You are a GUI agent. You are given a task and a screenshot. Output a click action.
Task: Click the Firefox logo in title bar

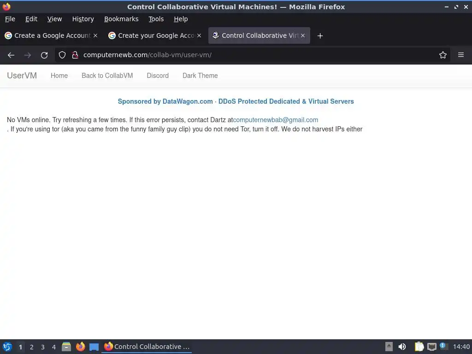tap(6, 6)
